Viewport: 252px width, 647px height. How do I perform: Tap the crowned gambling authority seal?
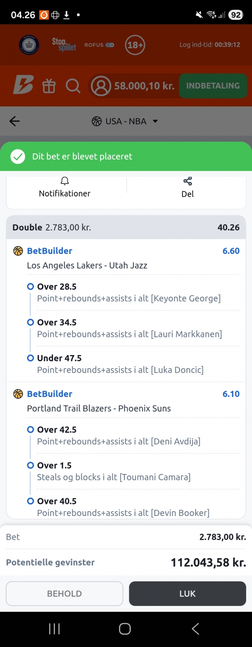pyautogui.click(x=29, y=45)
